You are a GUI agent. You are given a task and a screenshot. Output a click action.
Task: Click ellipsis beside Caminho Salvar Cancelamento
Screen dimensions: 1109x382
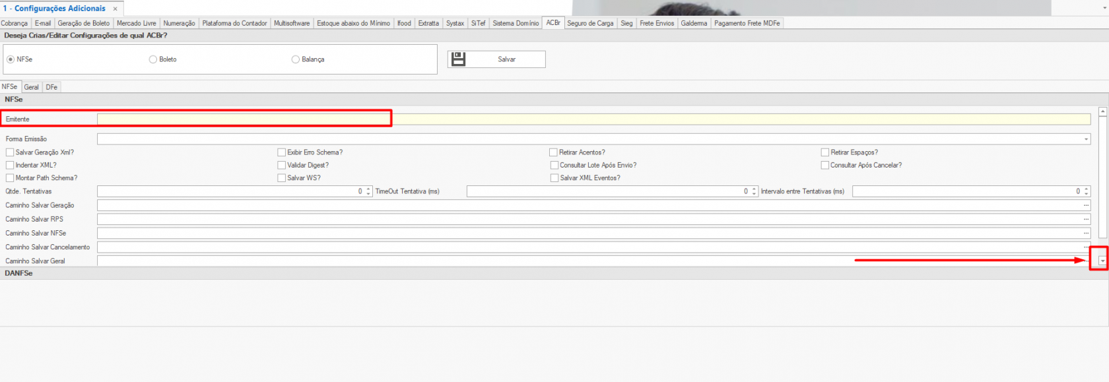tap(1086, 247)
